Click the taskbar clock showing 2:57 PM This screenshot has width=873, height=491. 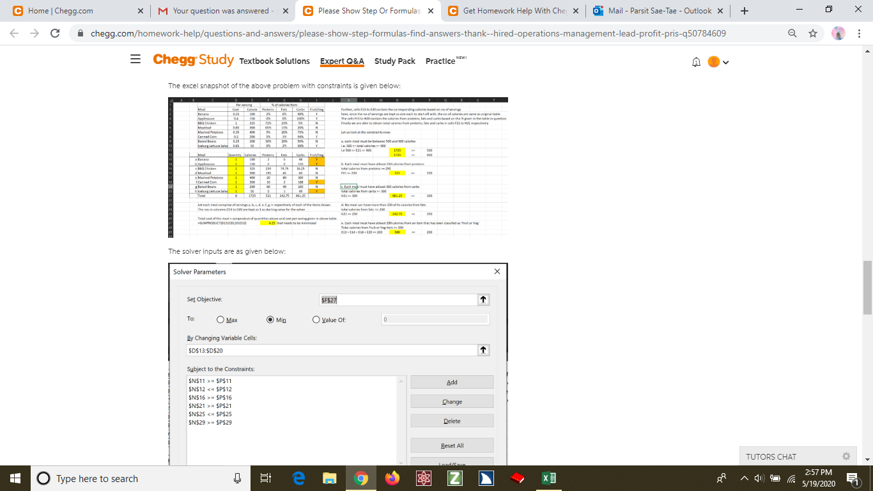pyautogui.click(x=817, y=478)
